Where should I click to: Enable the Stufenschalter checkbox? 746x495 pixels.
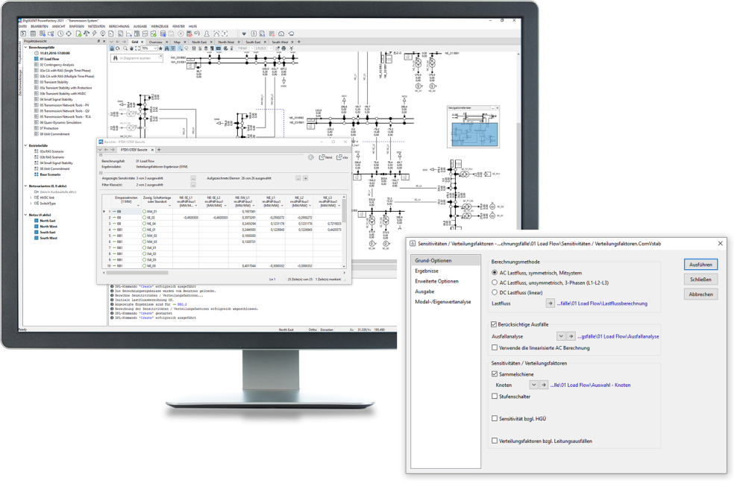point(495,396)
